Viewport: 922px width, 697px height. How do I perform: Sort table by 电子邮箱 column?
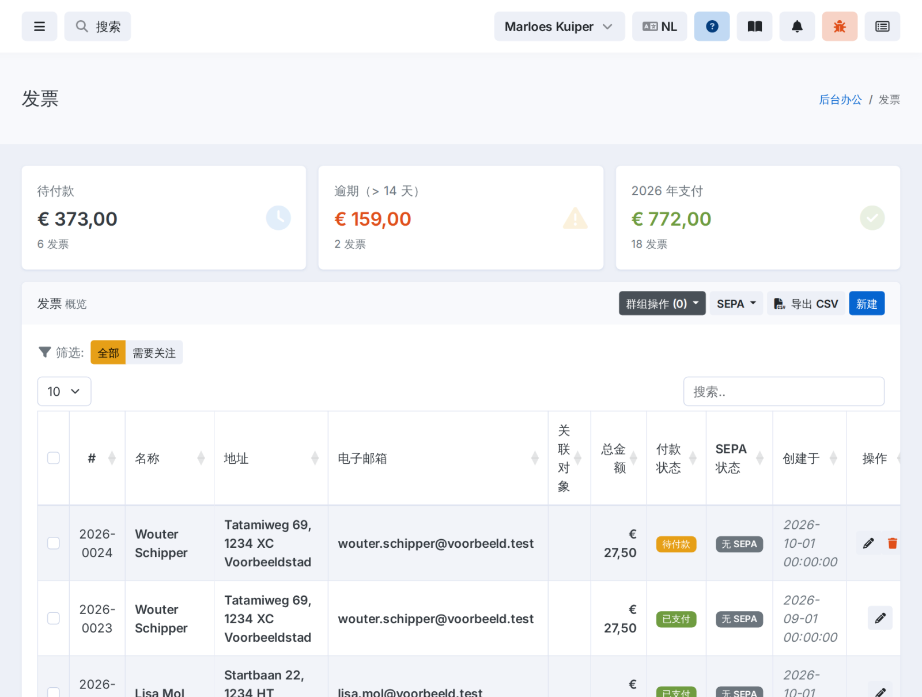click(x=535, y=458)
